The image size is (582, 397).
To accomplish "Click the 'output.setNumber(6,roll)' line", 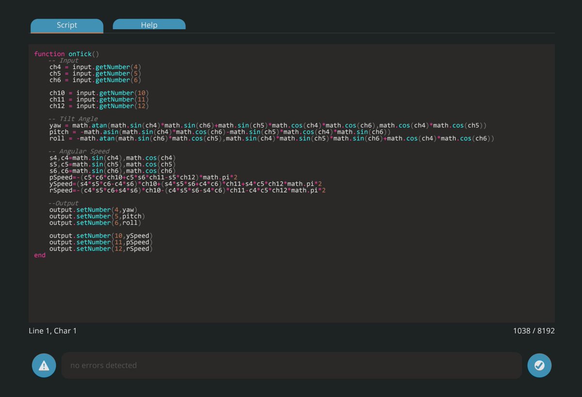I will [96, 223].
